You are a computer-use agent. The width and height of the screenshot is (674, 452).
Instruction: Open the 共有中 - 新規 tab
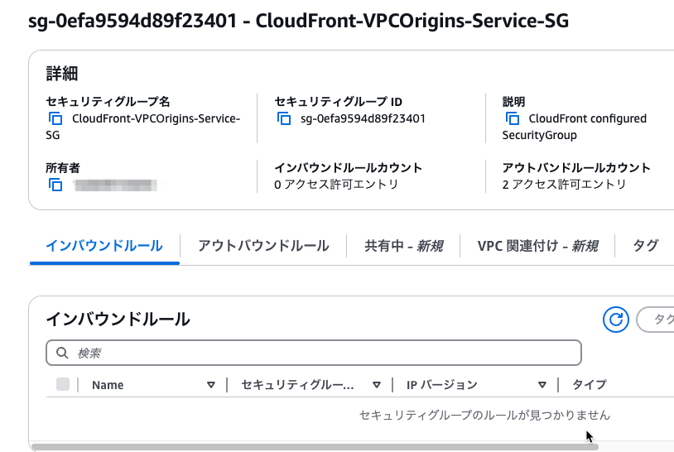tap(403, 246)
